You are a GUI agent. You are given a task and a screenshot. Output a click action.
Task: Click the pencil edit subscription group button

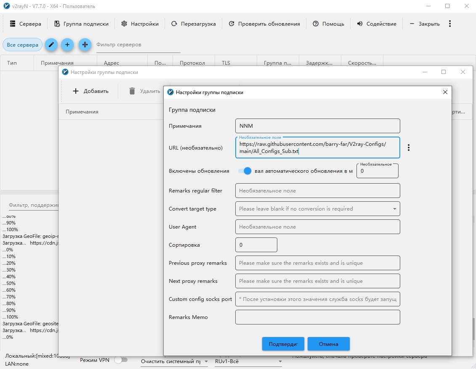point(51,45)
